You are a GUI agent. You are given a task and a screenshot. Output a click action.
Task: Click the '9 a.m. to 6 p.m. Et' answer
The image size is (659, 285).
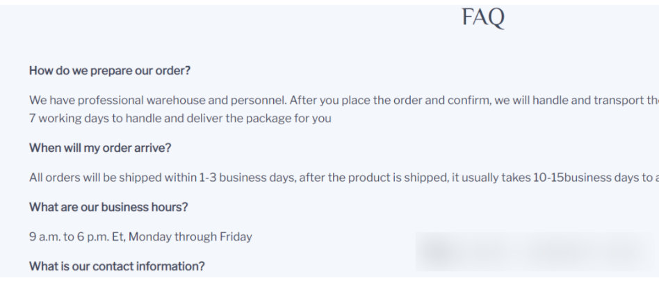tap(140, 236)
